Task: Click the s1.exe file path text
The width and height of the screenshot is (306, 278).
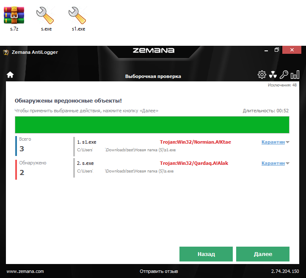Action: 126,150
